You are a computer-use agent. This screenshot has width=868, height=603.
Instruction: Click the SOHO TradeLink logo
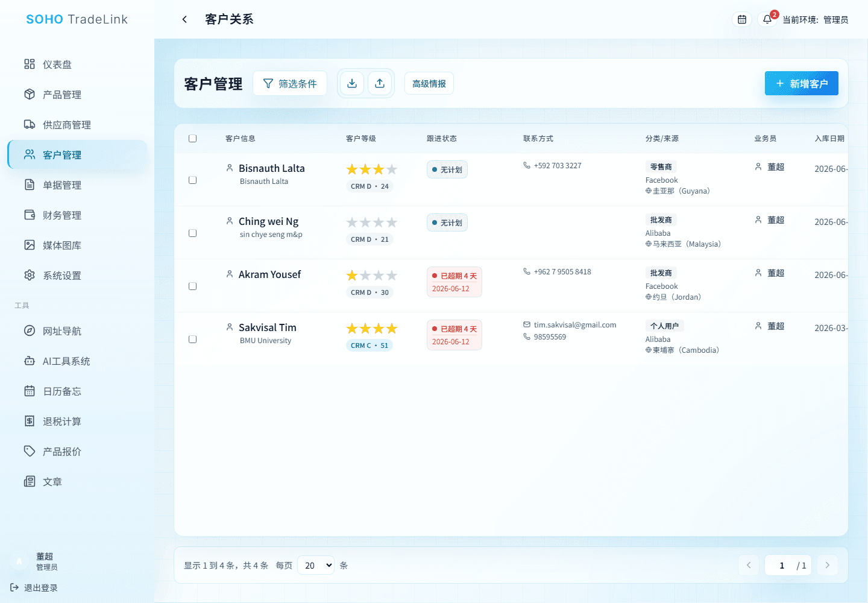(x=77, y=19)
